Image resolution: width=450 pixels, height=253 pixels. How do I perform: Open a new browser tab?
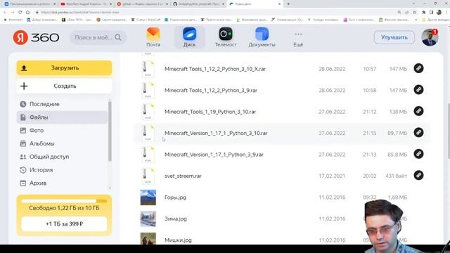coord(288,4)
